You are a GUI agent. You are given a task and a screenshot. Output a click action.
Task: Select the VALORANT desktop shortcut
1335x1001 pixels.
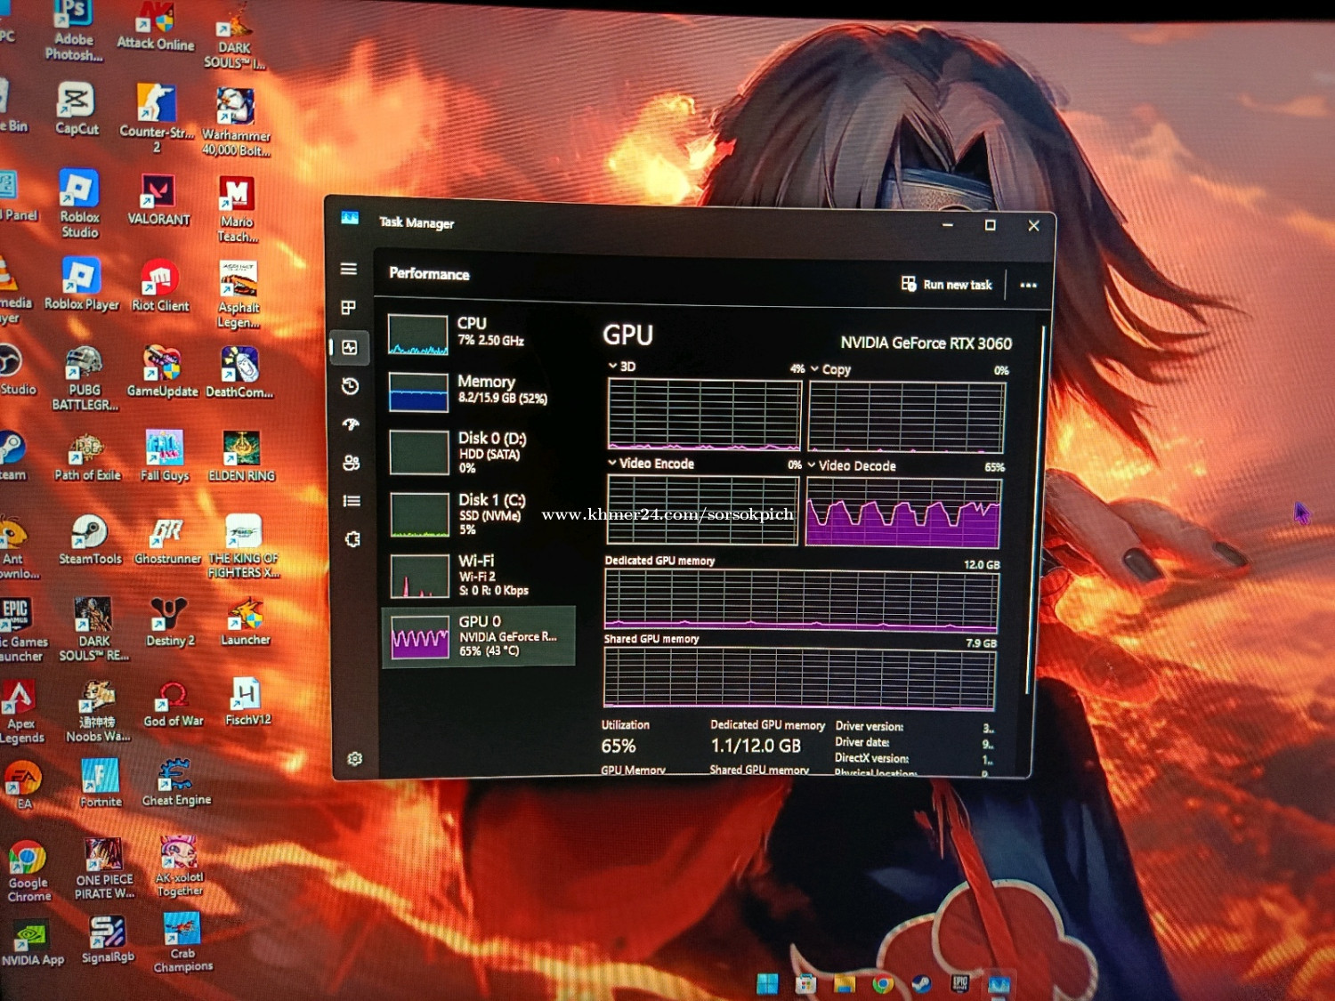158,200
